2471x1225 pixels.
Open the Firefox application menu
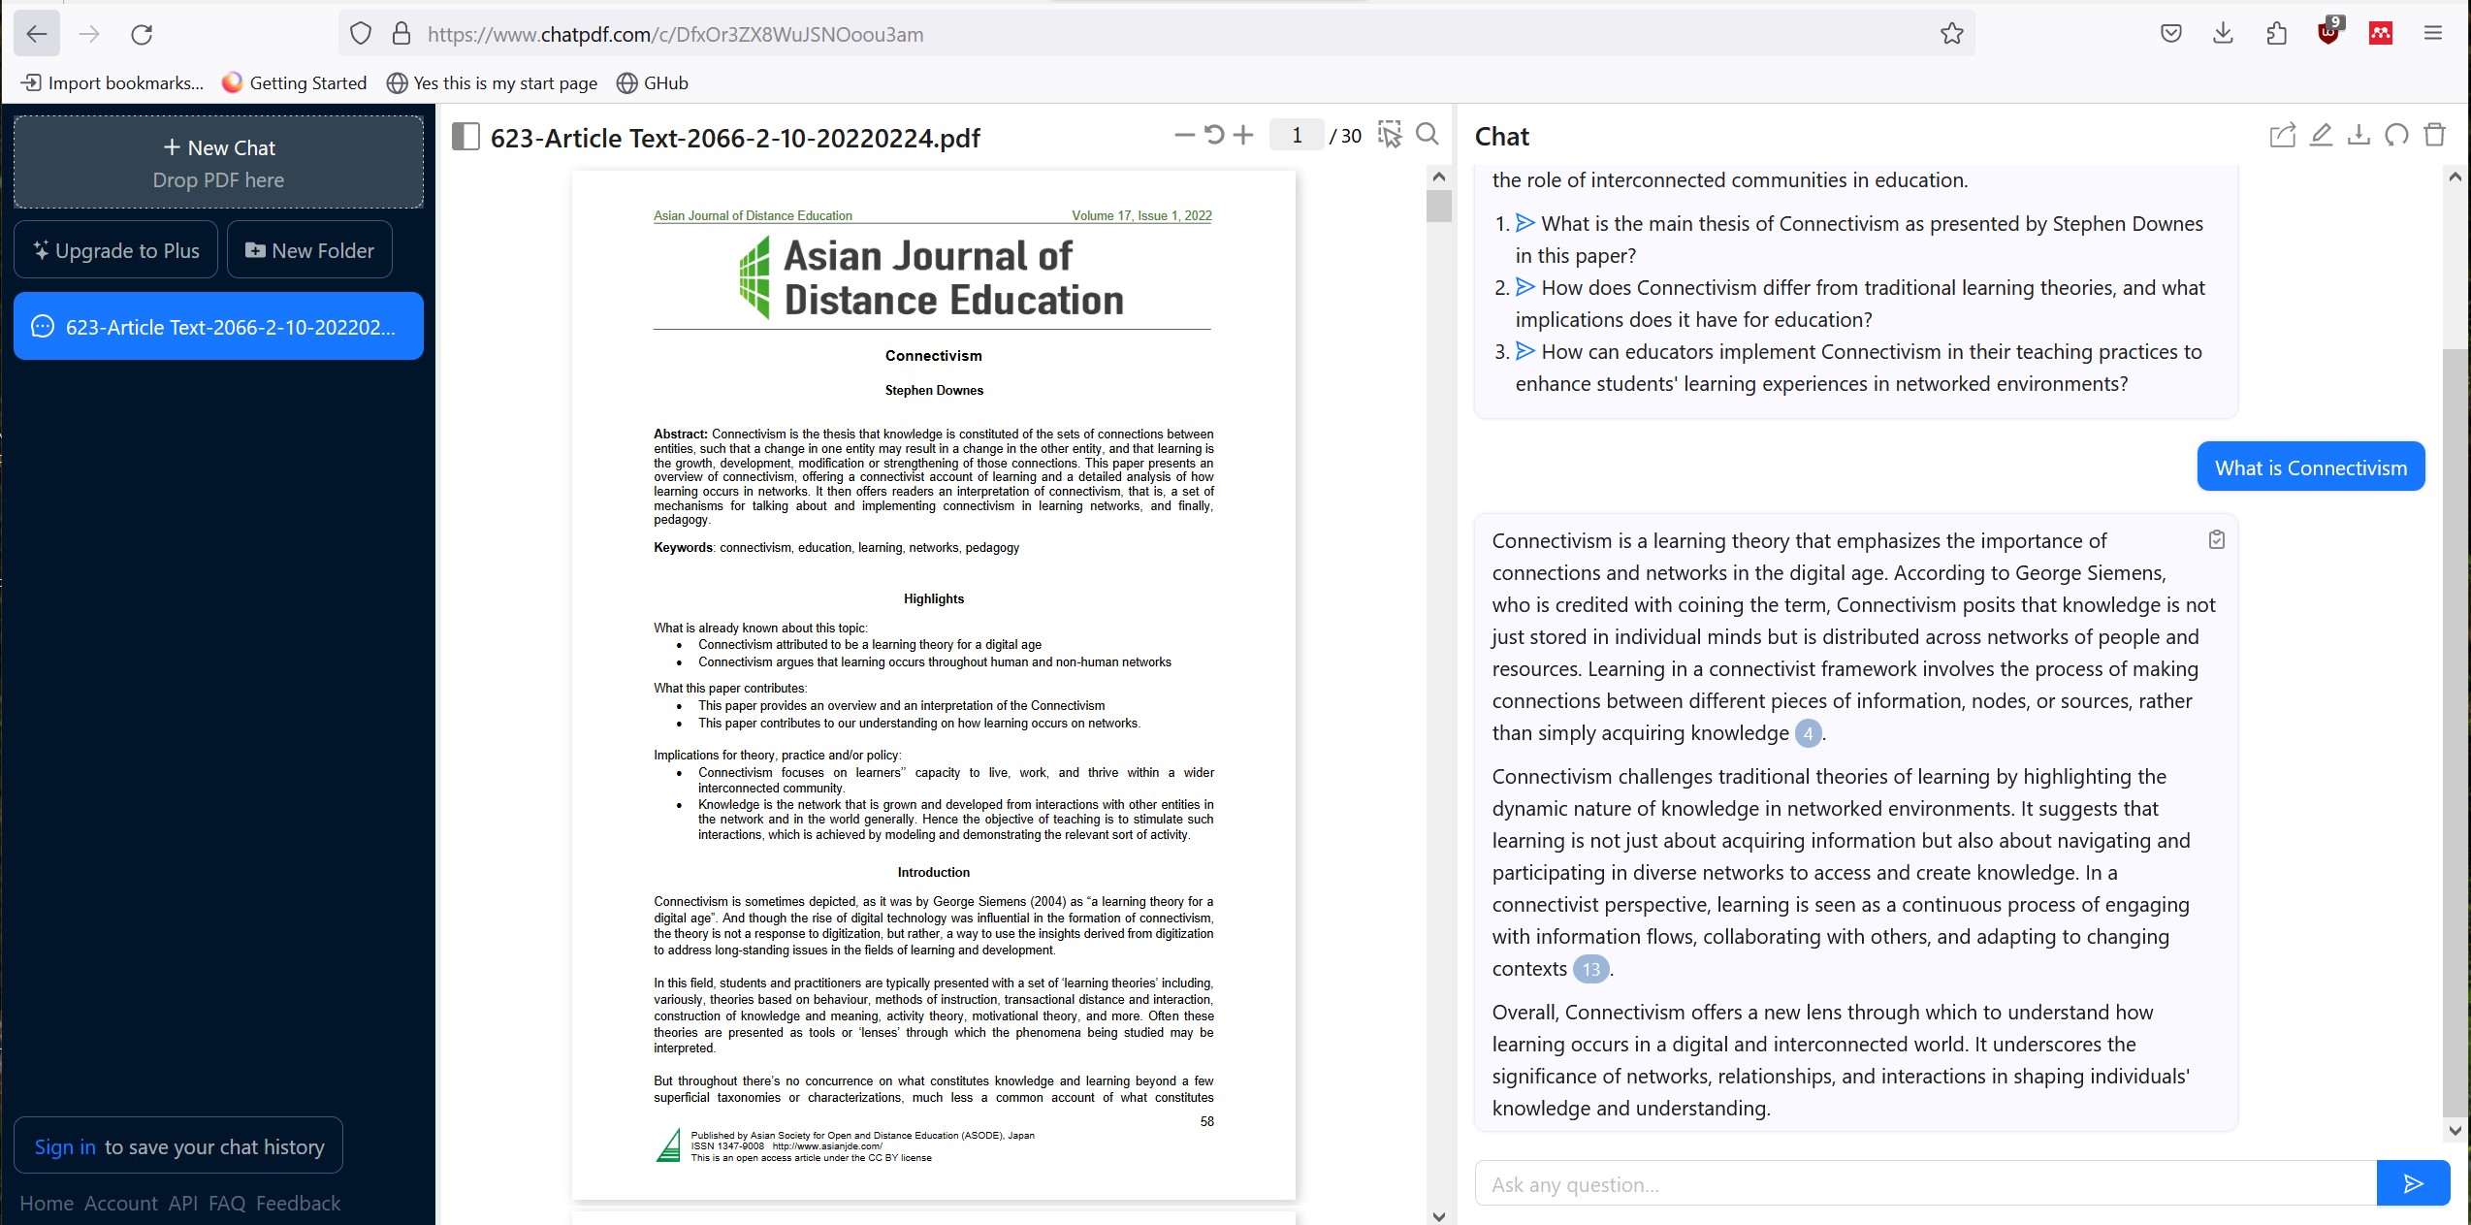pyautogui.click(x=2433, y=34)
